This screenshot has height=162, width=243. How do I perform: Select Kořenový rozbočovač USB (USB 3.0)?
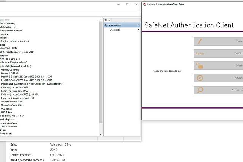[19, 94]
